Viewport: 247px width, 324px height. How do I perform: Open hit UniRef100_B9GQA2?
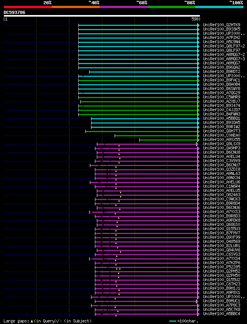click(222, 67)
